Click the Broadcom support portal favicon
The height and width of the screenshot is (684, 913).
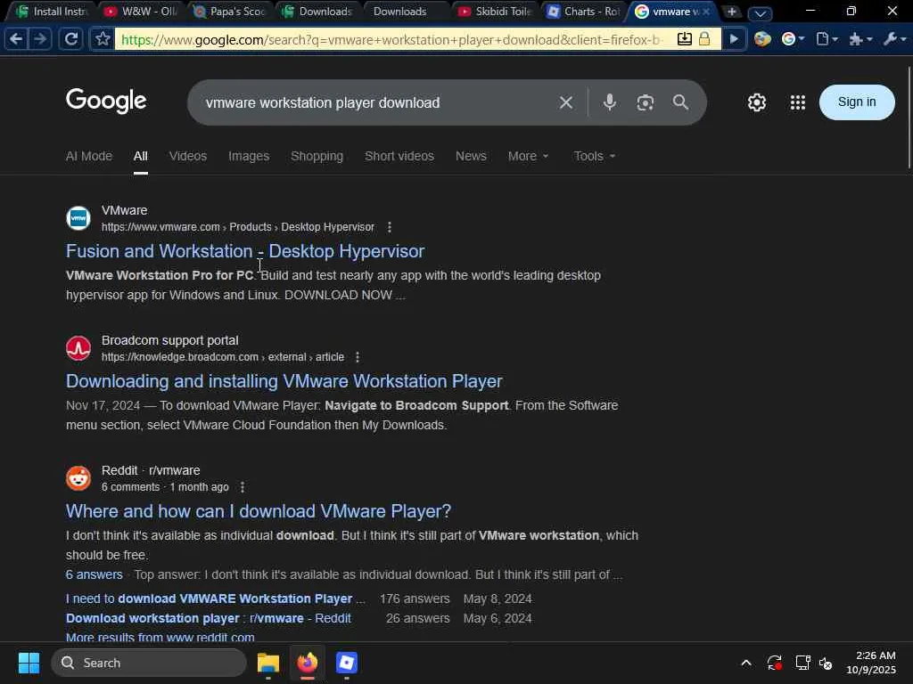(x=78, y=348)
